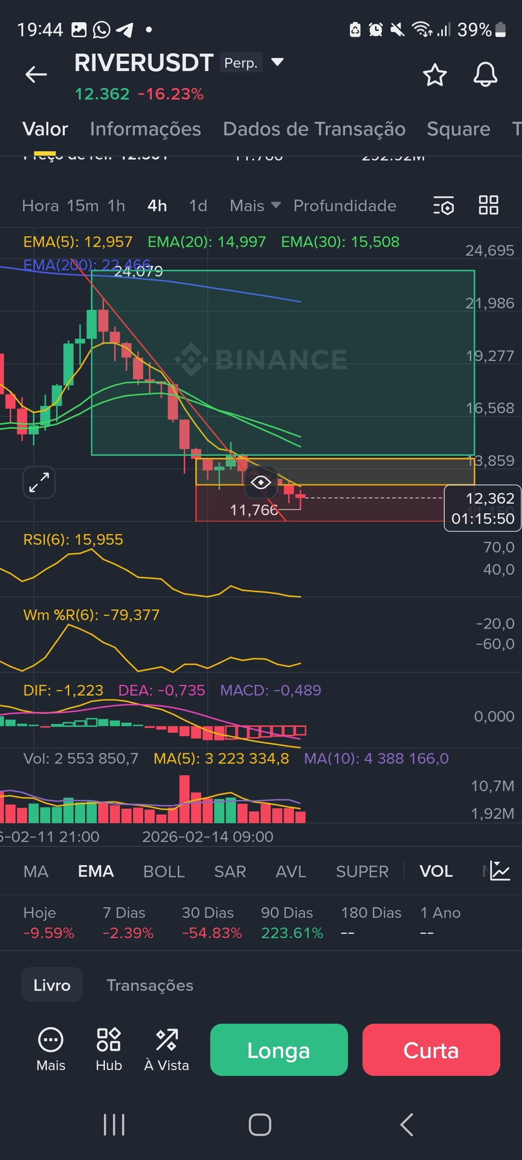Tap the Perp. contract badge

point(241,62)
